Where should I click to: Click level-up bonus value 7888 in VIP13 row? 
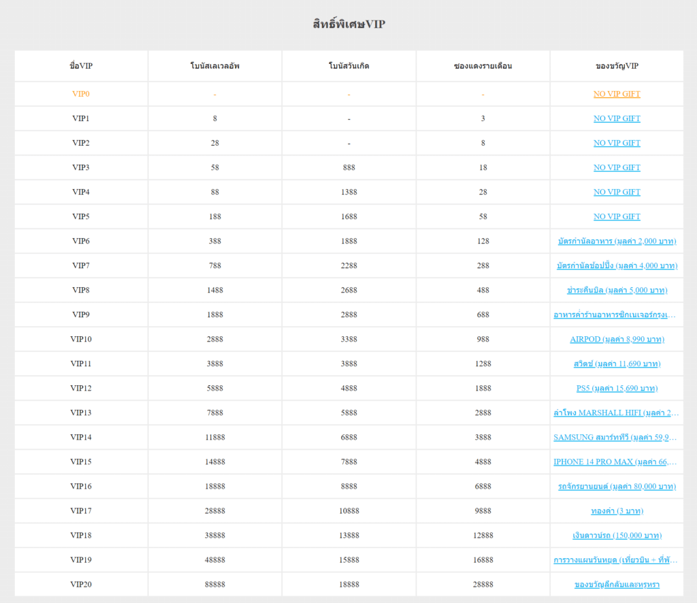pos(214,412)
